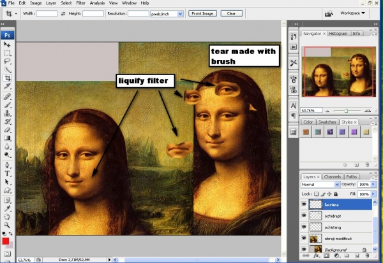This screenshot has width=383, height=263.
Task: Select the Eraser tool
Action: (x=7, y=130)
